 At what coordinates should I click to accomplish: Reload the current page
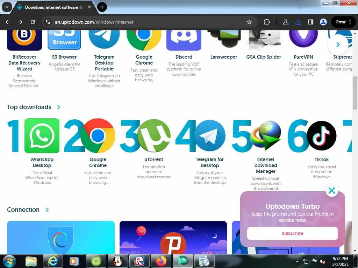[x=33, y=22]
